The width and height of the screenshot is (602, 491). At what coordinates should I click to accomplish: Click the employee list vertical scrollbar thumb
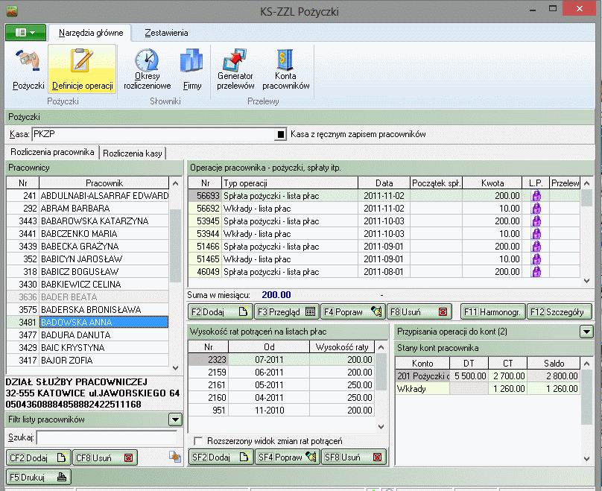click(x=175, y=246)
